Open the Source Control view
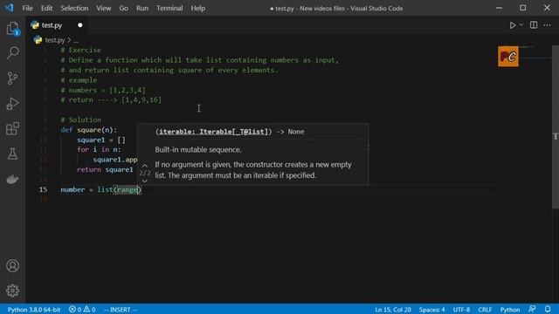 click(12, 78)
